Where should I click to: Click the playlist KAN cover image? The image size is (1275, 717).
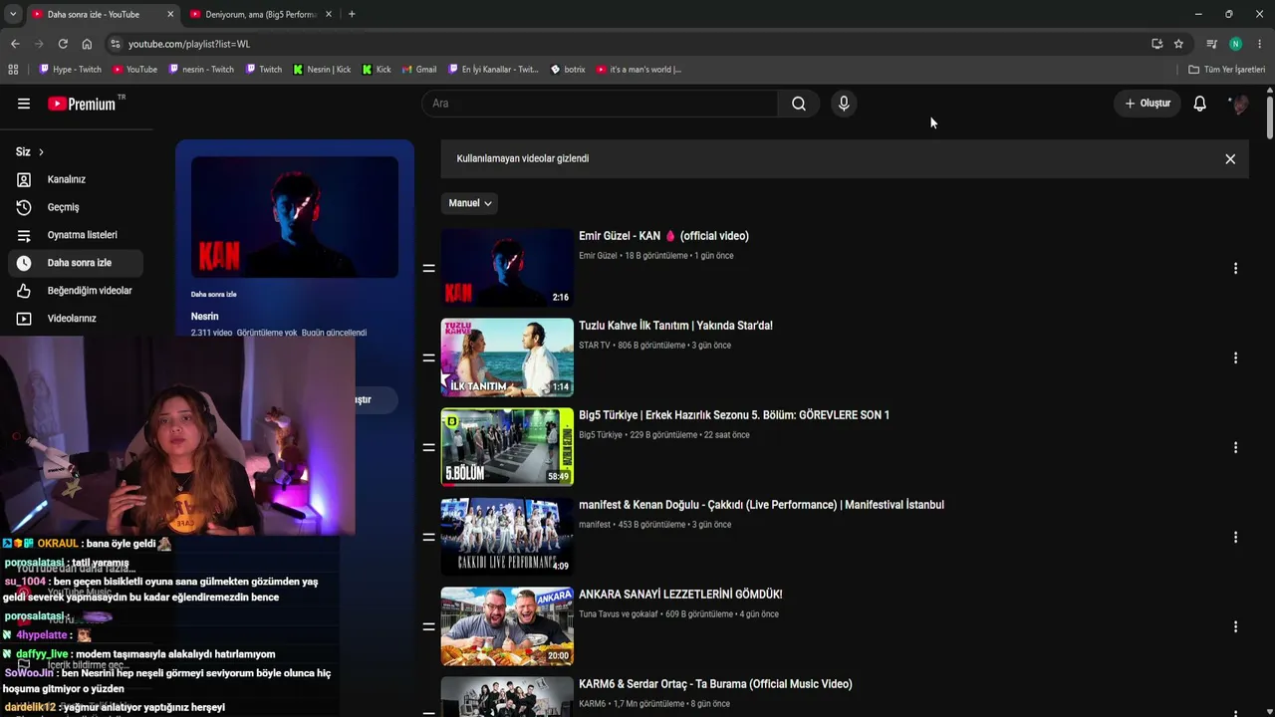point(295,217)
